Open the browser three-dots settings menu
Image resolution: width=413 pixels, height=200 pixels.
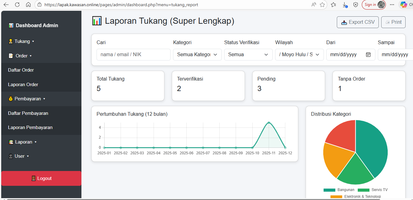coord(392,5)
